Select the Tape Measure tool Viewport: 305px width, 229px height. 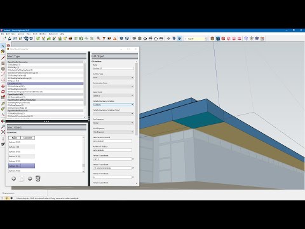click(3, 104)
